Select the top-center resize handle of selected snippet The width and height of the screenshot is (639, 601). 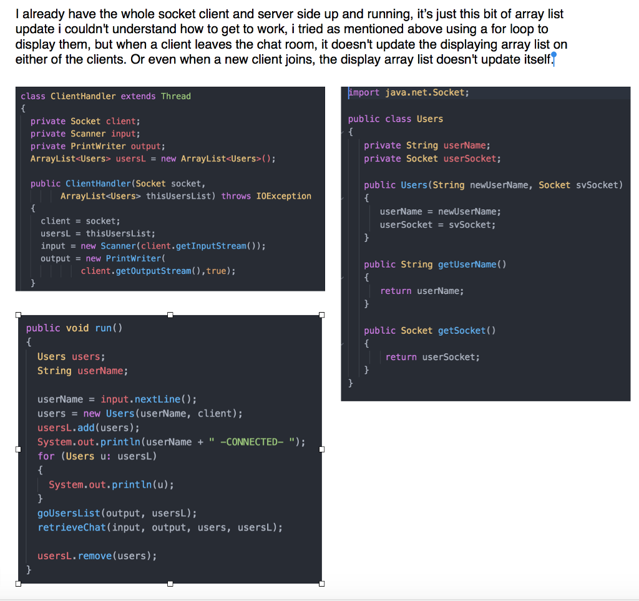click(170, 315)
